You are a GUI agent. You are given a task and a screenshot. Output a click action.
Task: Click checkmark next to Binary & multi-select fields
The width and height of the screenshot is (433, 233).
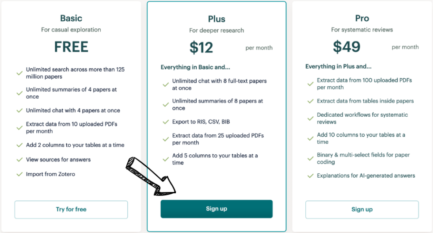(310, 158)
